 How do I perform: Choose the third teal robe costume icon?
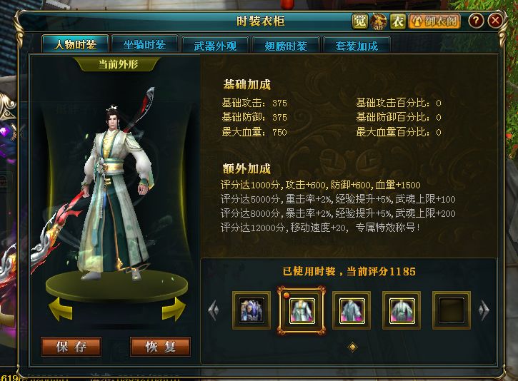click(x=352, y=310)
